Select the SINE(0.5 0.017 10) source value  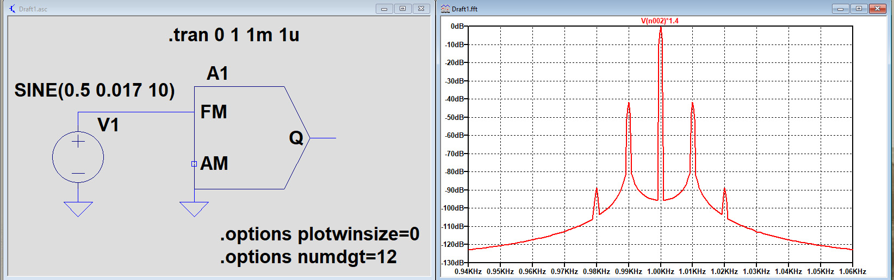click(95, 90)
